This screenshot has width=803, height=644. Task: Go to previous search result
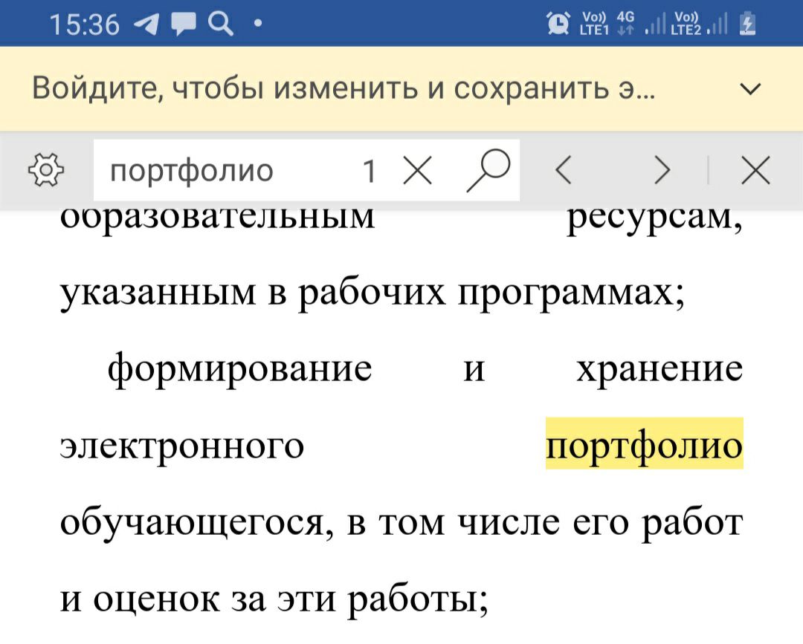(x=563, y=170)
